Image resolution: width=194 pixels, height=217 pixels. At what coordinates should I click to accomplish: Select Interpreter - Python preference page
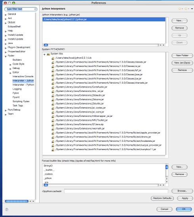click(x=23, y=85)
